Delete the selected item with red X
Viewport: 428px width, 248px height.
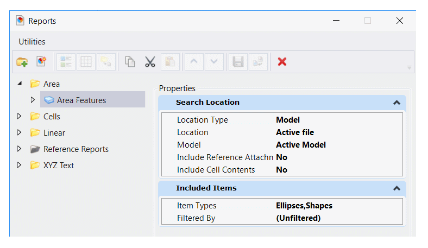point(282,62)
